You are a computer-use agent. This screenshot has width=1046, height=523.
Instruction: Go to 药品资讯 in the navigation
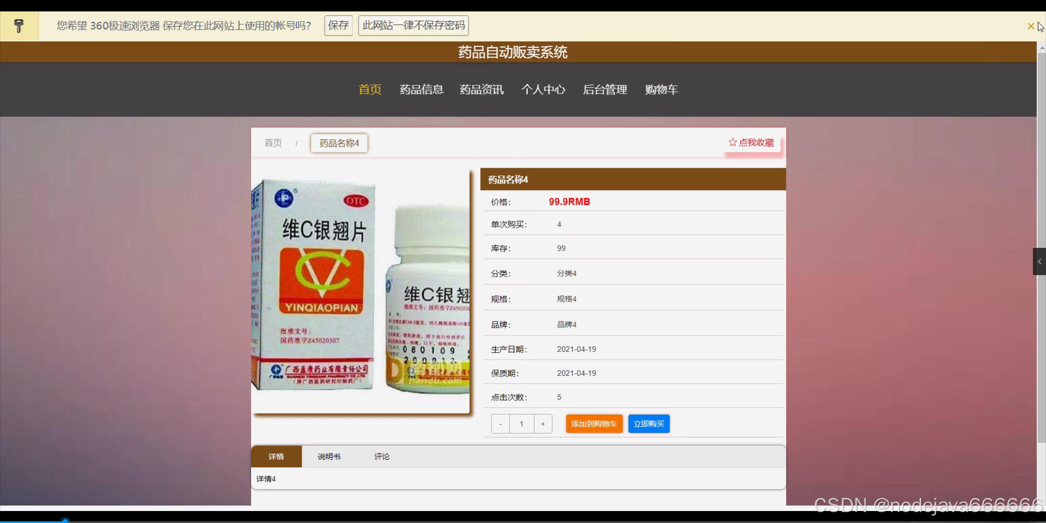[x=482, y=89]
